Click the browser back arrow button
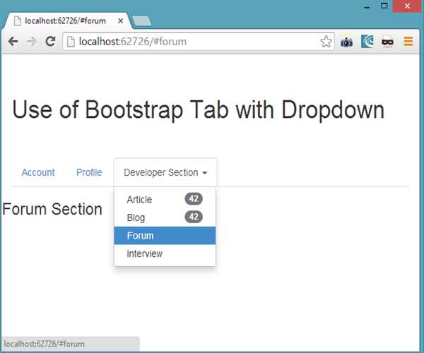The image size is (424, 353). click(x=13, y=42)
